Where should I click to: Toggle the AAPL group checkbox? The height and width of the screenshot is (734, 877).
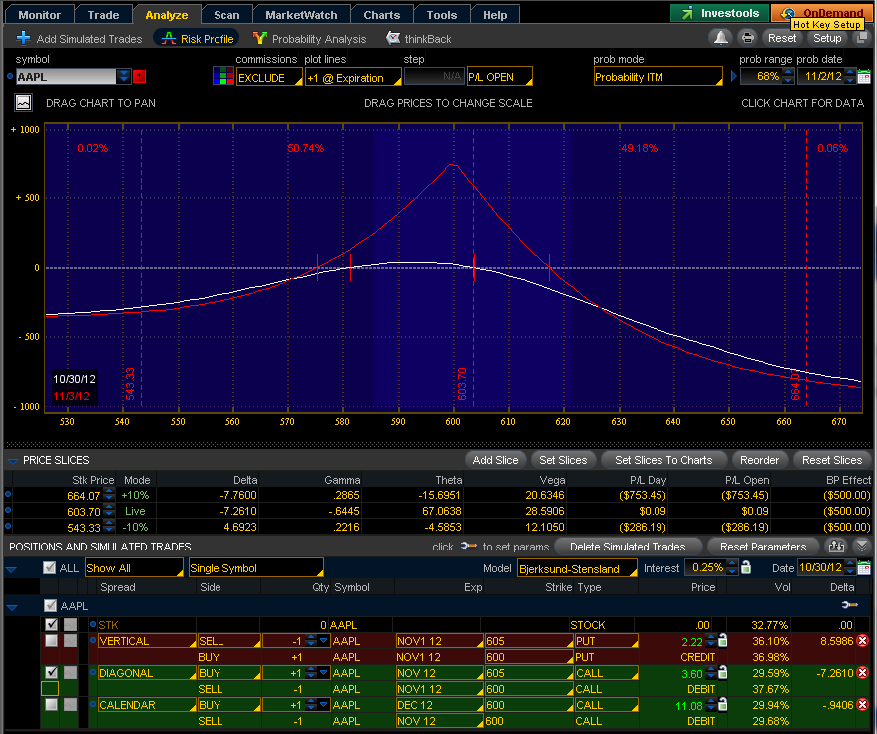[x=50, y=605]
